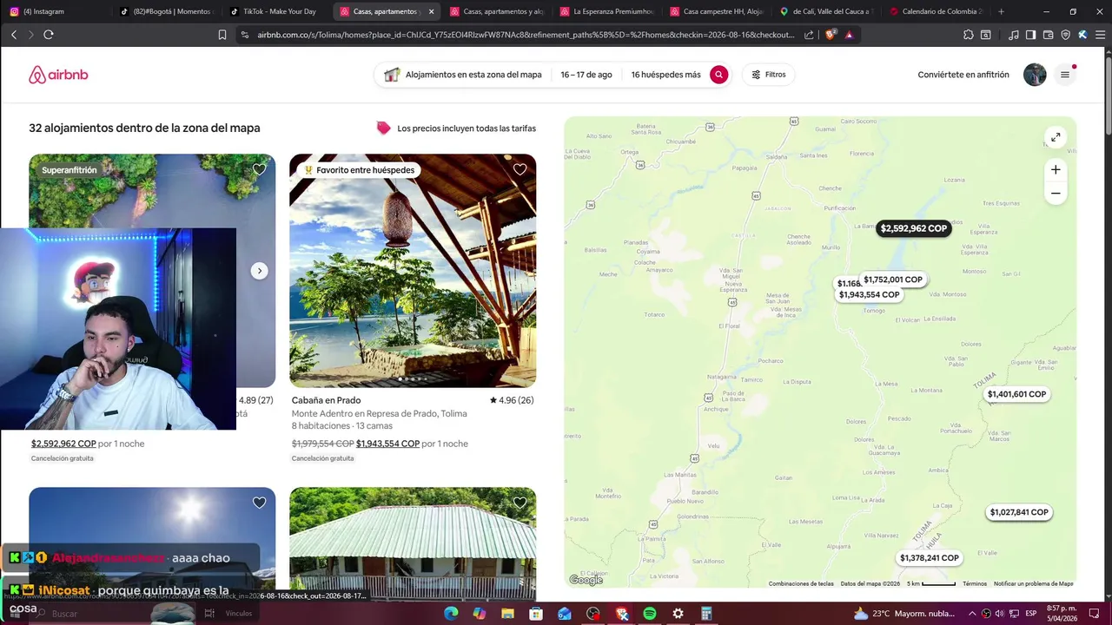Select the $2,592,962 COP map marker

click(913, 228)
